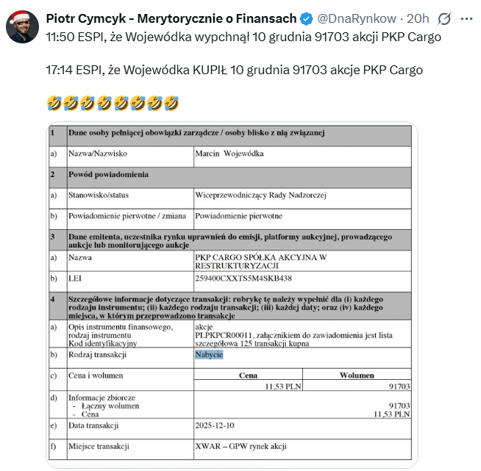Click the first laughing emoji
This screenshot has height=471, width=481.
click(x=52, y=104)
